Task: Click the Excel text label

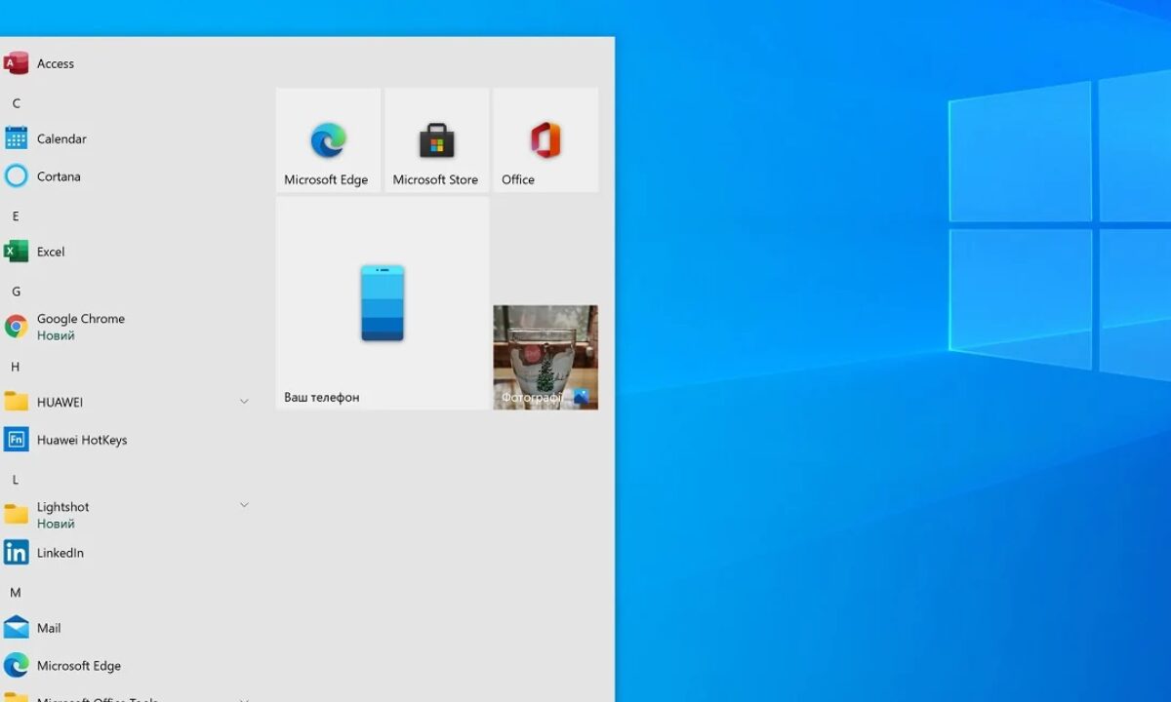Action: 51,252
